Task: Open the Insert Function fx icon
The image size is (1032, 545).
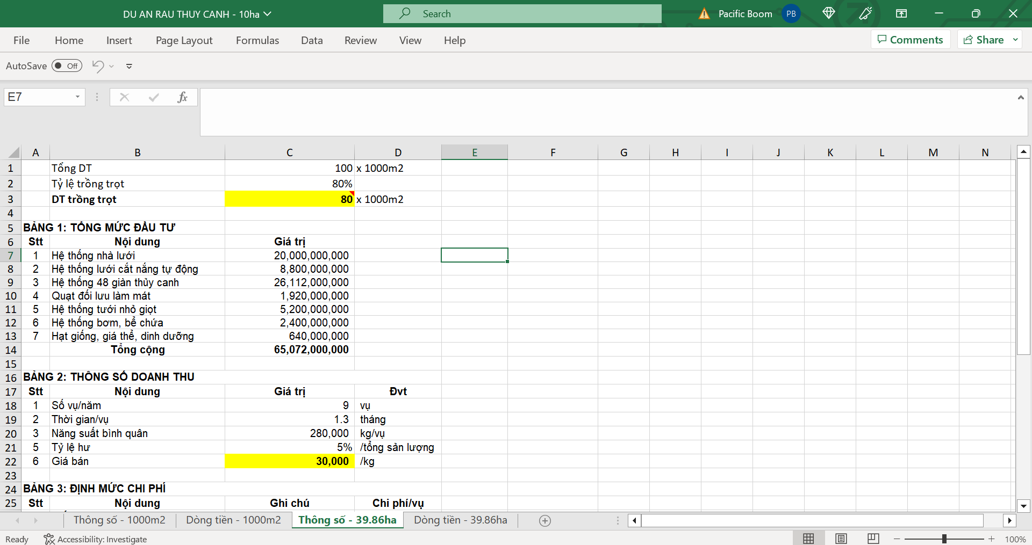Action: coord(182,97)
